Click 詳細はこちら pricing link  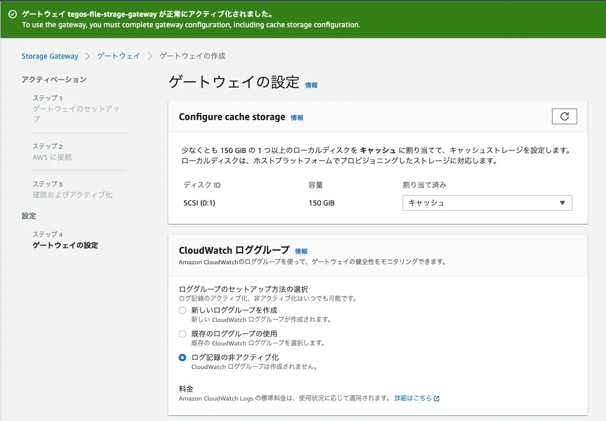(413, 398)
